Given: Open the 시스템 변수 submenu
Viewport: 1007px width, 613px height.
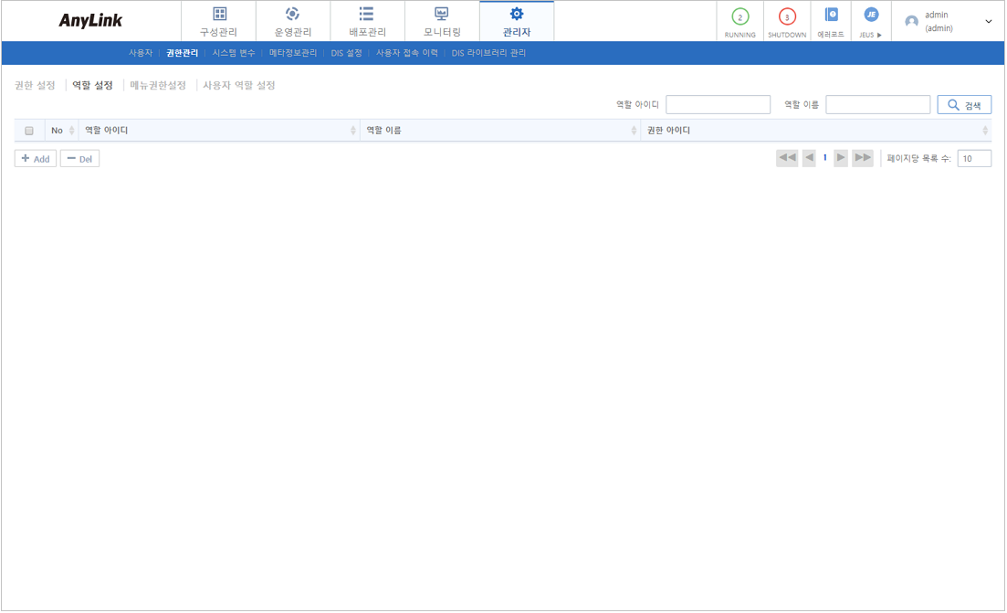Looking at the screenshot, I should tap(234, 54).
